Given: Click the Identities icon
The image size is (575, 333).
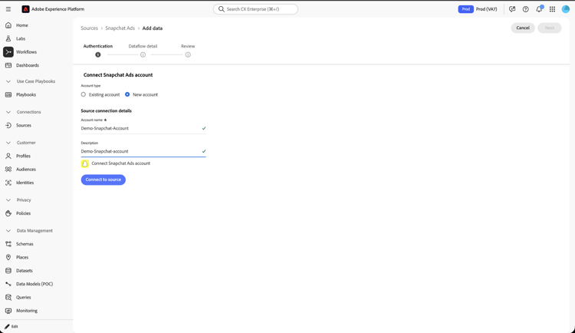Looking at the screenshot, I should tap(8, 183).
